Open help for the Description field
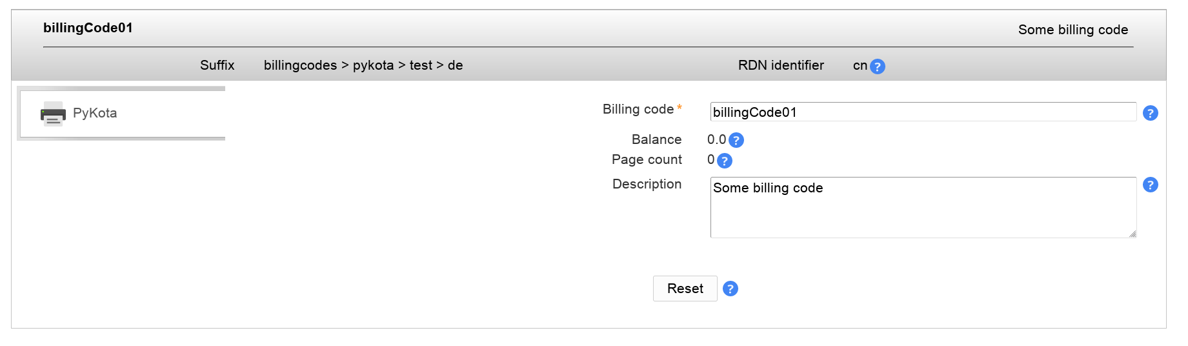Viewport: 1188px width, 346px height. [x=1150, y=185]
